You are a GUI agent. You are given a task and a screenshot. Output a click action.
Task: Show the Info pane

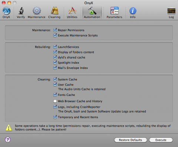[x=133, y=13]
